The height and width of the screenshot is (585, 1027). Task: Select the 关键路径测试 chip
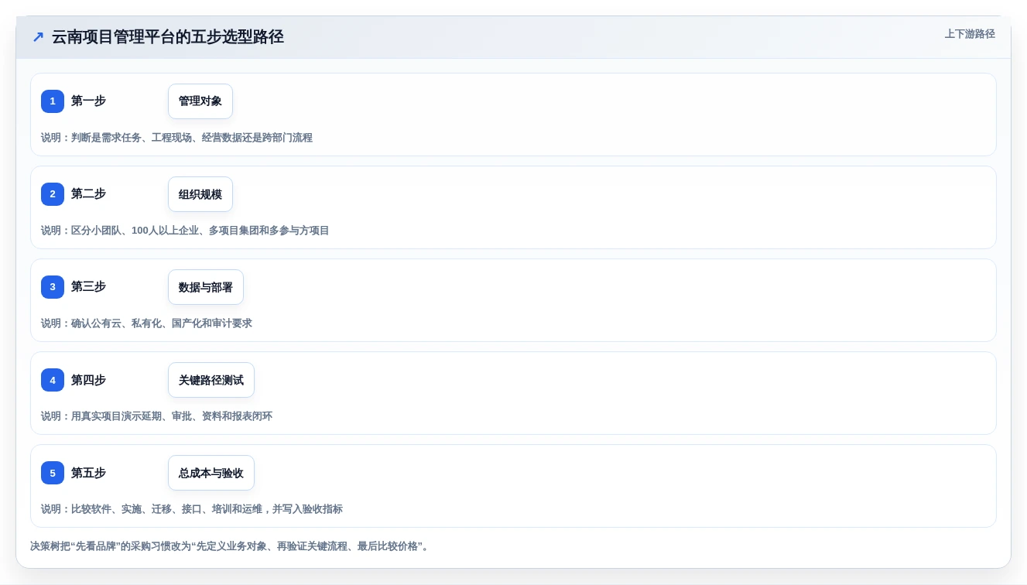(211, 380)
